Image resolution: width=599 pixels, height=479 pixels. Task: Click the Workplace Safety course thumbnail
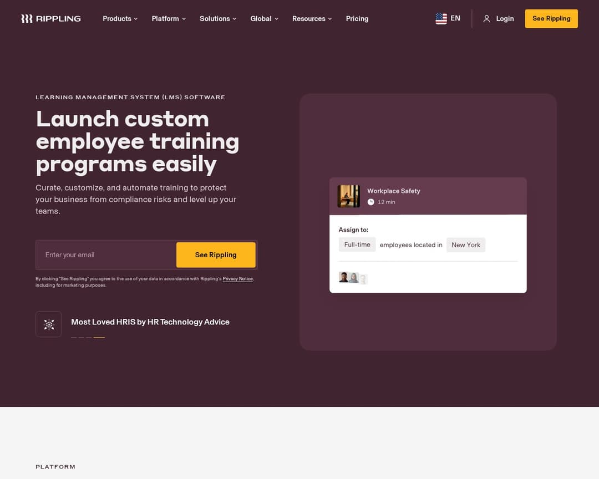pos(348,196)
